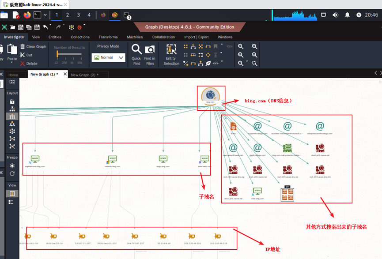The width and height of the screenshot is (382, 259).
Task: Switch to workspace 3 in panel
Action: coord(79,15)
